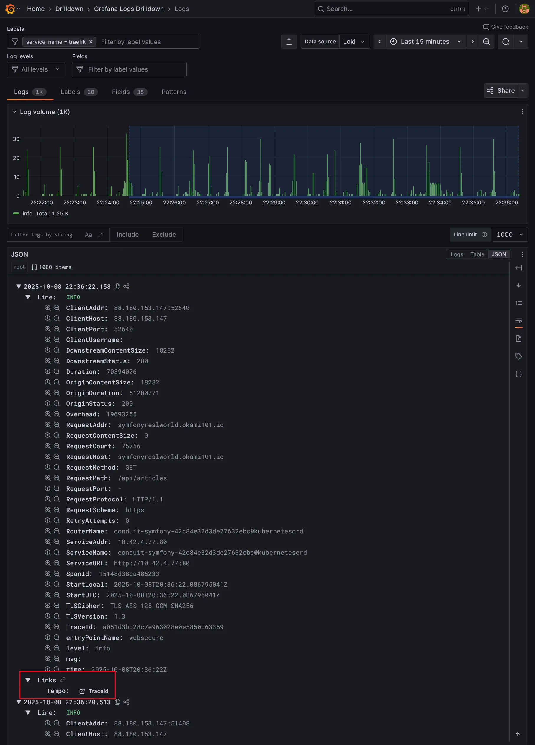
Task: Click the zoom-out magnifier in the time toolbar
Action: tap(486, 41)
